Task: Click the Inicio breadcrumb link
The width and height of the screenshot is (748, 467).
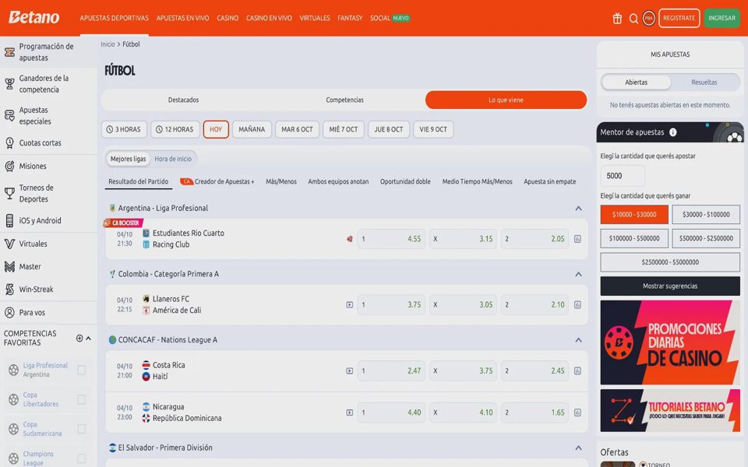Action: (x=108, y=44)
